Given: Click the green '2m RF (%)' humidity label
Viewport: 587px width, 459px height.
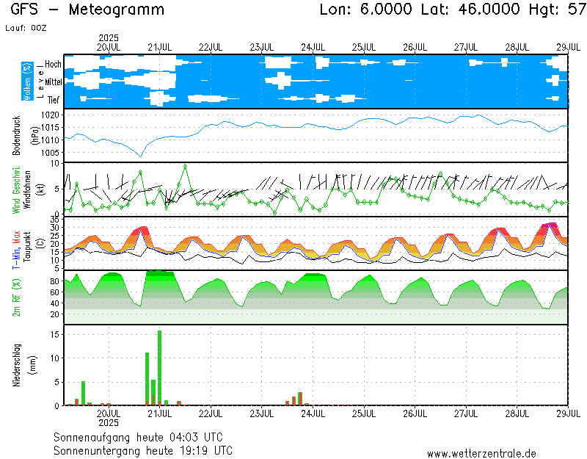Looking at the screenshot, I should (16, 297).
